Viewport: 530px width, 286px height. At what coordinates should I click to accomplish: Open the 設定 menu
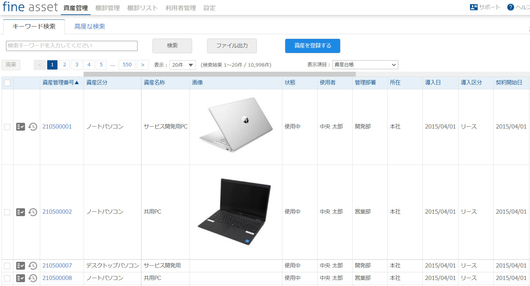point(210,8)
